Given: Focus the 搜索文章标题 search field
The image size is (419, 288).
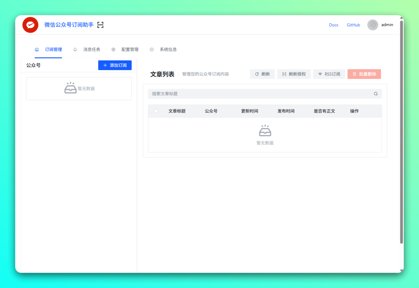Looking at the screenshot, I should pyautogui.click(x=265, y=94).
